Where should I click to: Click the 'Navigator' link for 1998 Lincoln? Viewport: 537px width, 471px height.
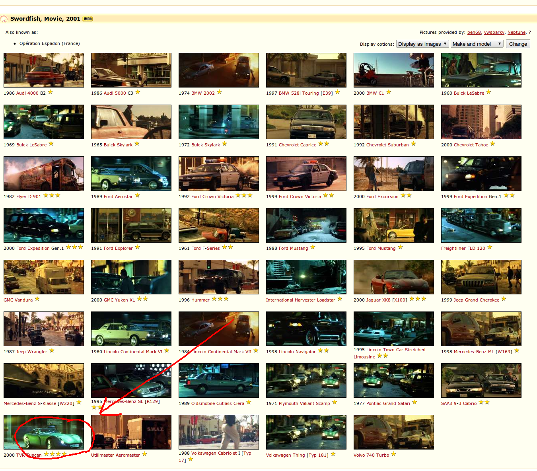[305, 352]
